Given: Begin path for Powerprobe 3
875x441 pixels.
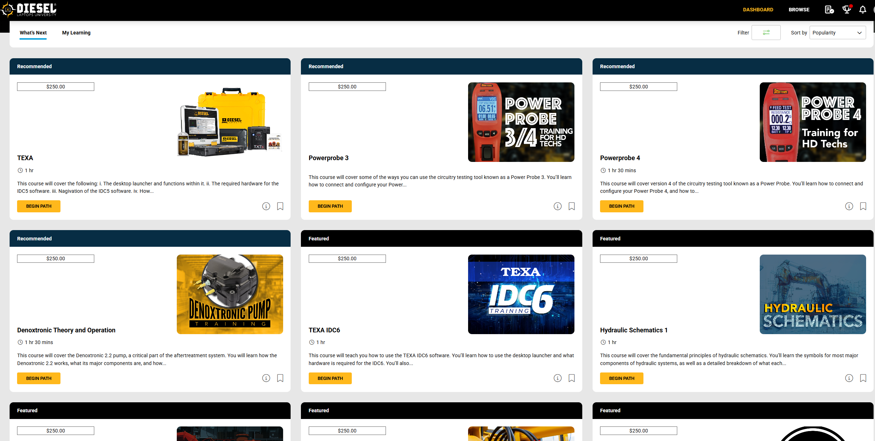Looking at the screenshot, I should coord(330,206).
